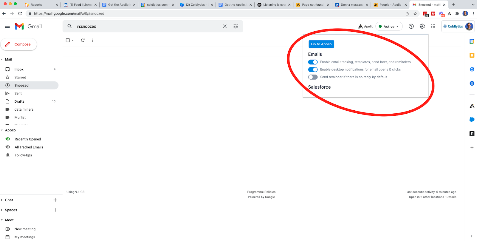
Task: Collapse the Apollo section in sidebar
Action: (x=2, y=130)
